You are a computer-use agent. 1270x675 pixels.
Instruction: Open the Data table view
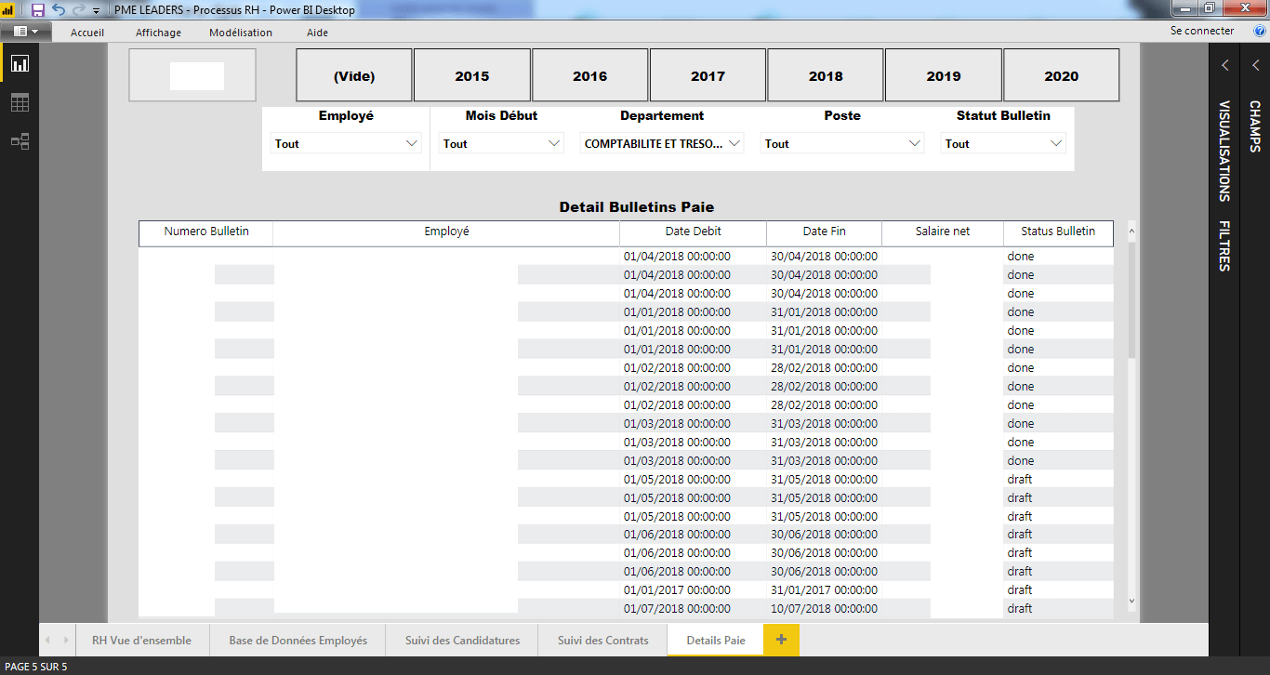pos(20,102)
